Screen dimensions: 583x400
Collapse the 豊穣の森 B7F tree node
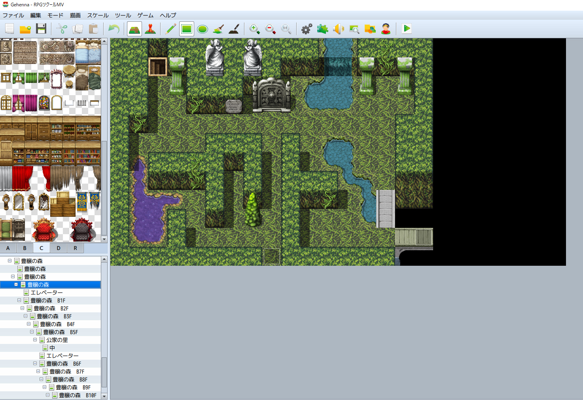(x=38, y=371)
